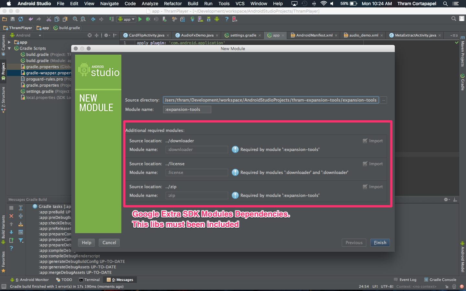The height and width of the screenshot is (291, 466).
Task: Switch to the AndroidManifest.xml tab
Action: [x=314, y=35]
